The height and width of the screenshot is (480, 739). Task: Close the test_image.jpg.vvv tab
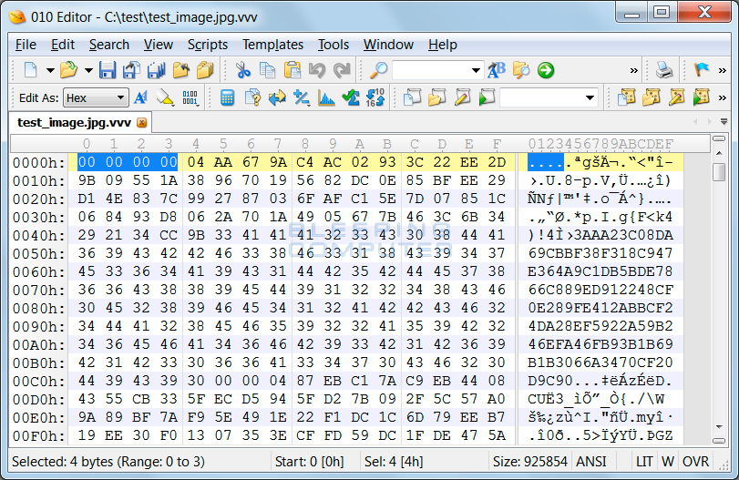142,123
